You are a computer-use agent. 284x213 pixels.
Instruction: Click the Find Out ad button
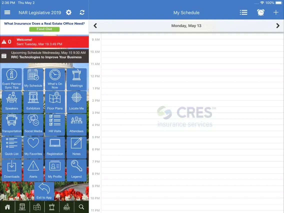(x=44, y=29)
